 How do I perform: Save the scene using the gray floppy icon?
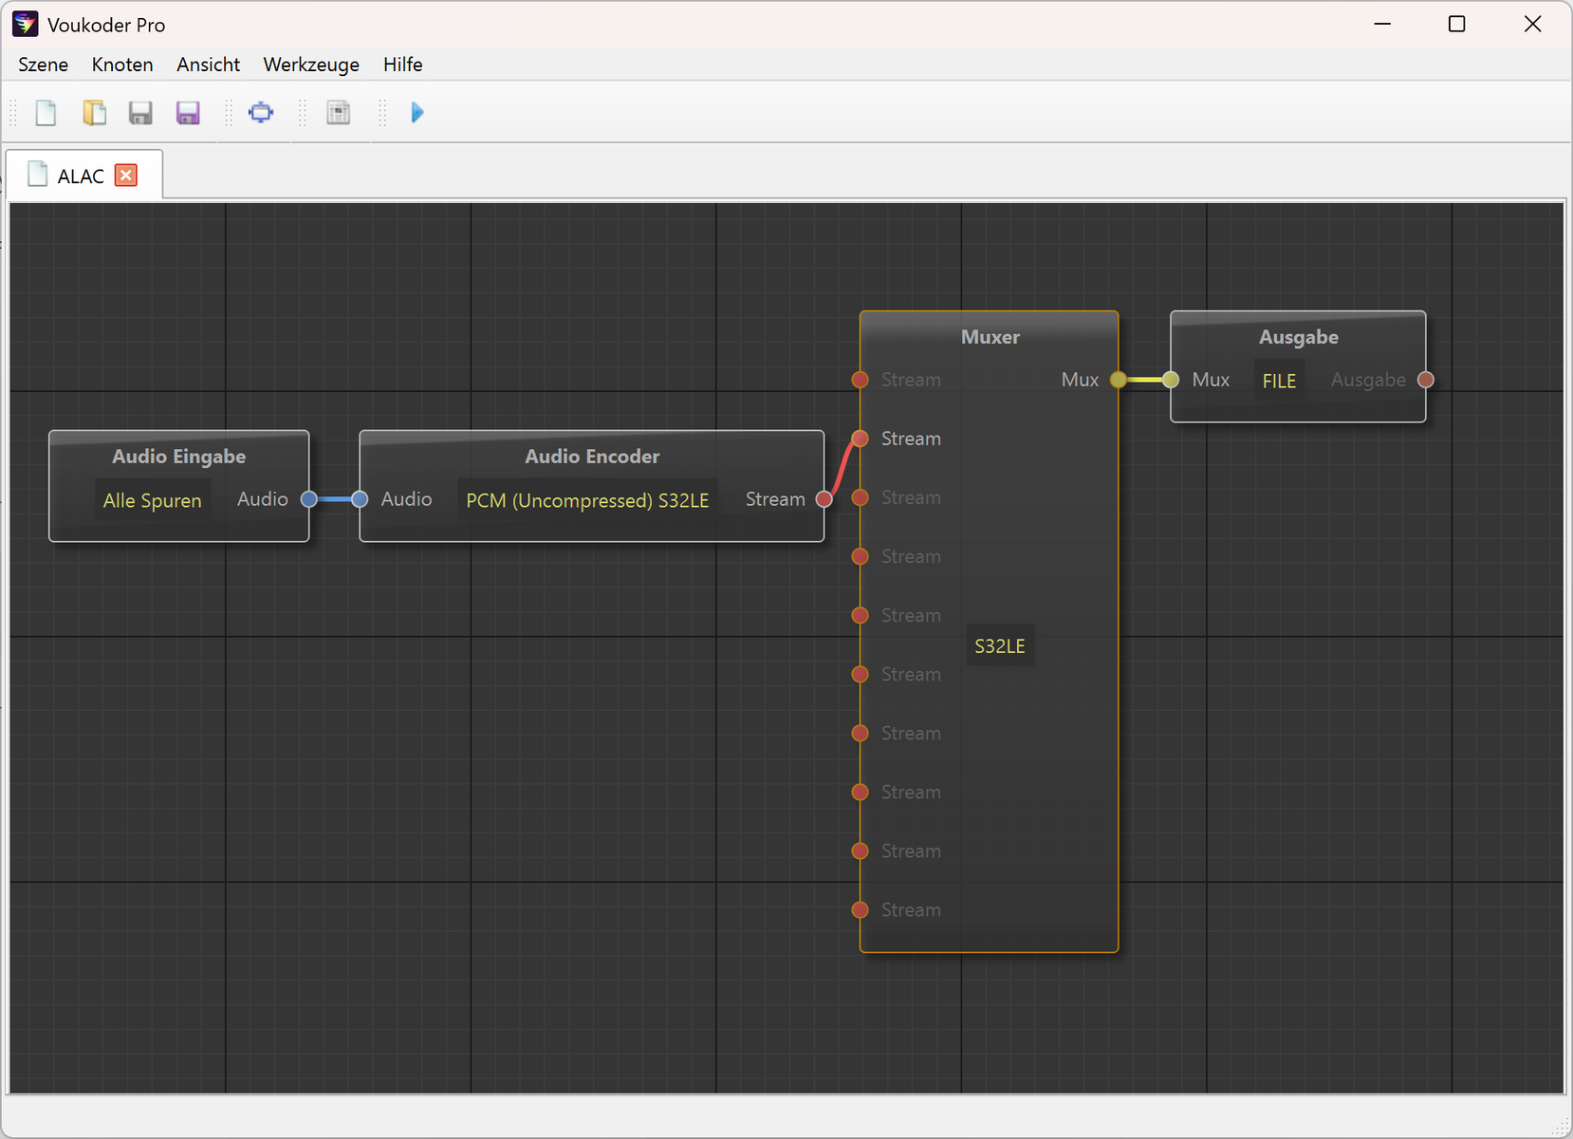140,113
